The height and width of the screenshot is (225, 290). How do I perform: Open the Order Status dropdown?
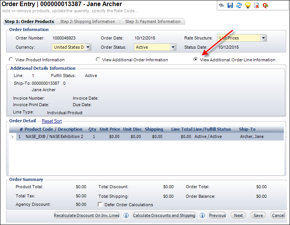click(x=173, y=47)
